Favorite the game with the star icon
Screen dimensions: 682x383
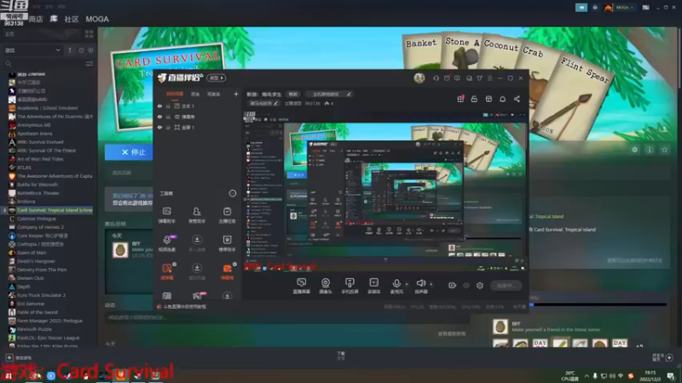(x=665, y=150)
